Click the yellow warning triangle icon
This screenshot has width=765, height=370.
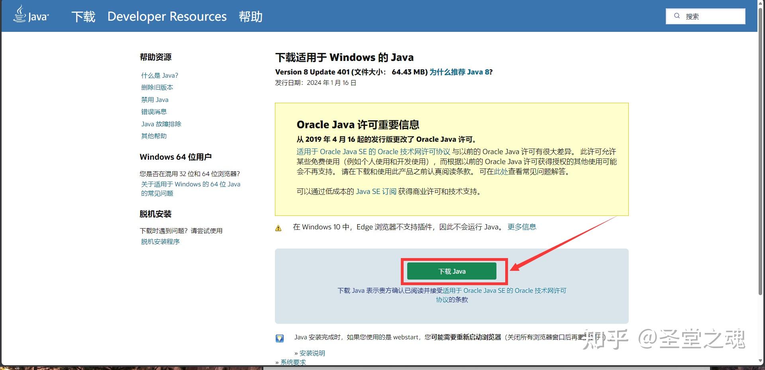pos(279,227)
